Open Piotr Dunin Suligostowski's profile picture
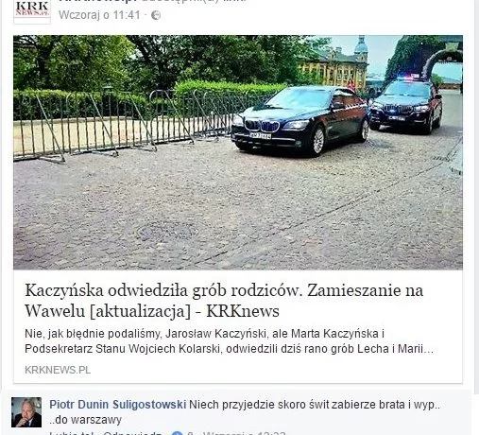Image resolution: width=479 pixels, height=435 pixels. coord(26,412)
